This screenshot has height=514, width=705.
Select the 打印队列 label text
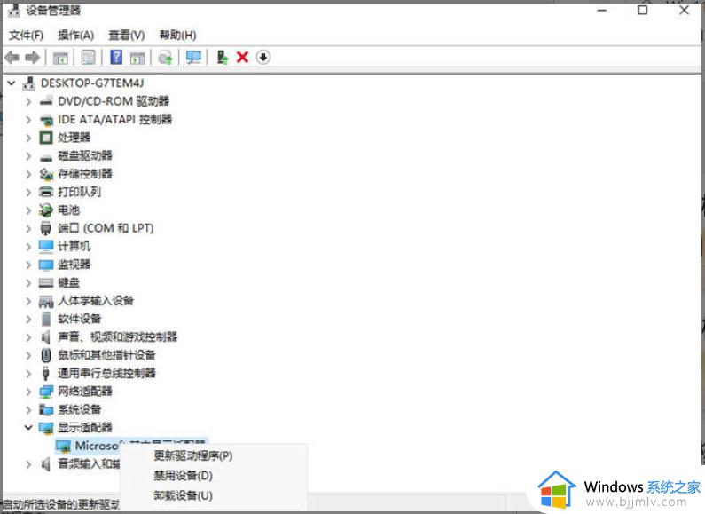(79, 192)
